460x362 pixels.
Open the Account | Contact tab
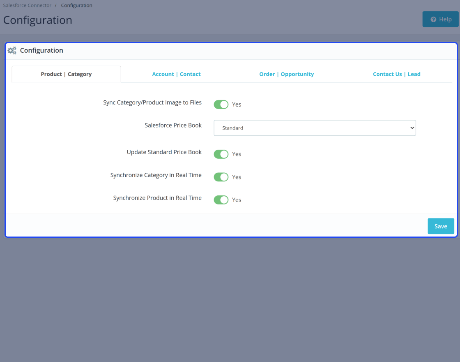pos(176,74)
